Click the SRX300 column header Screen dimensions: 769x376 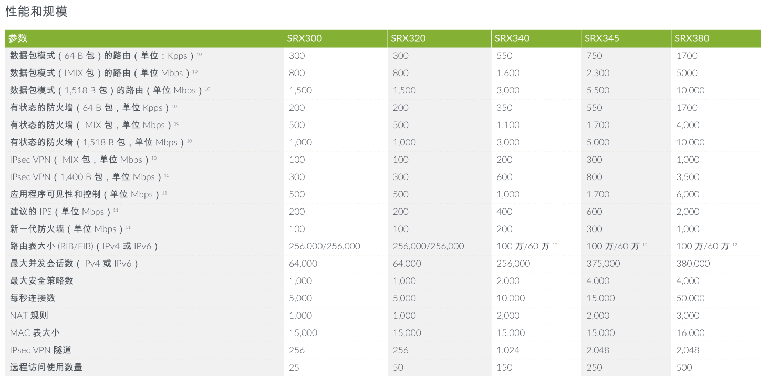click(304, 38)
